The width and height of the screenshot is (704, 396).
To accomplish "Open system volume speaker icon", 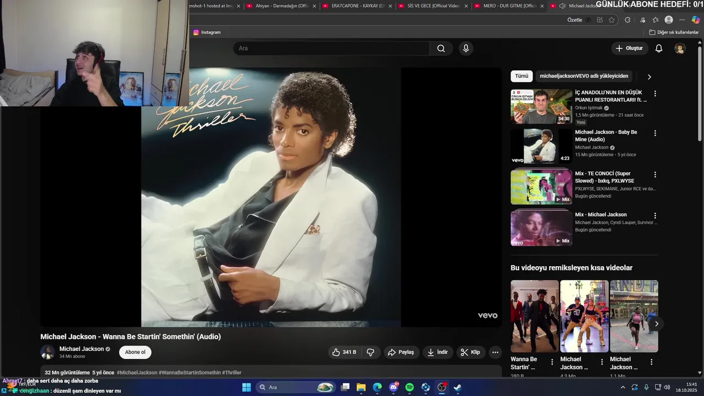I will point(667,387).
